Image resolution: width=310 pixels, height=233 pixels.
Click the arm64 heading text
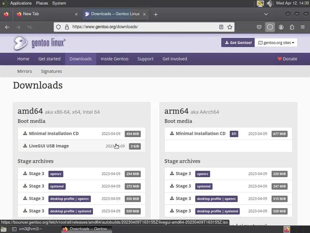176,111
